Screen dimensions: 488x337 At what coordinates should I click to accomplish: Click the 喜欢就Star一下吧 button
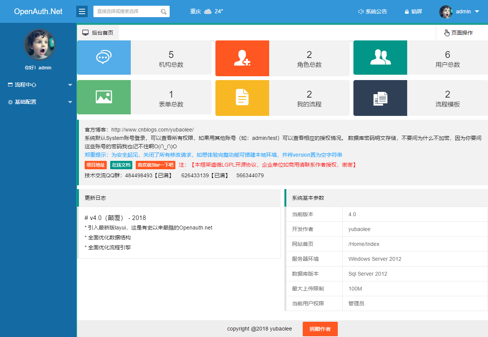155,165
